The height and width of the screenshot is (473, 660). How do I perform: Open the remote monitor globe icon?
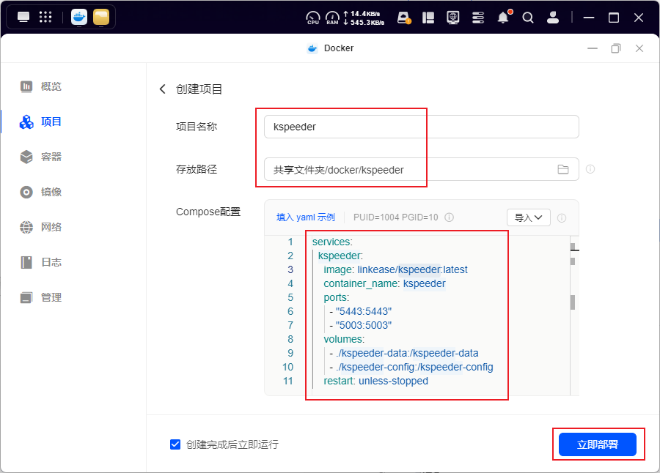click(453, 18)
